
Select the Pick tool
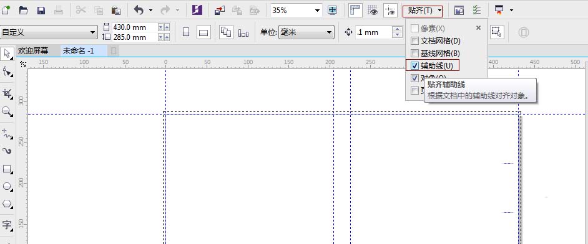[x=7, y=54]
